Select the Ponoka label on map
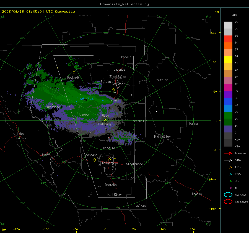This screenshot has width=249, height=233. [126, 57]
